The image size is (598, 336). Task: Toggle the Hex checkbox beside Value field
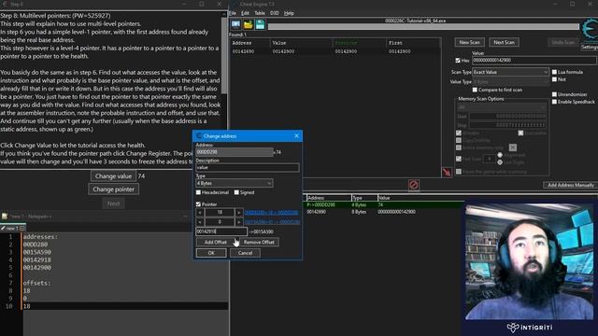[x=458, y=60]
